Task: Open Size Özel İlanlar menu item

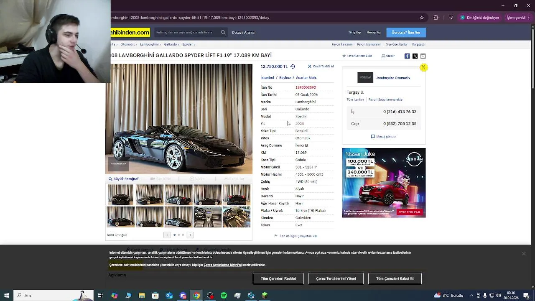Action: (397, 44)
